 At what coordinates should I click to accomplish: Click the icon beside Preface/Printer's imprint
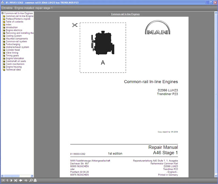[x=4, y=19]
